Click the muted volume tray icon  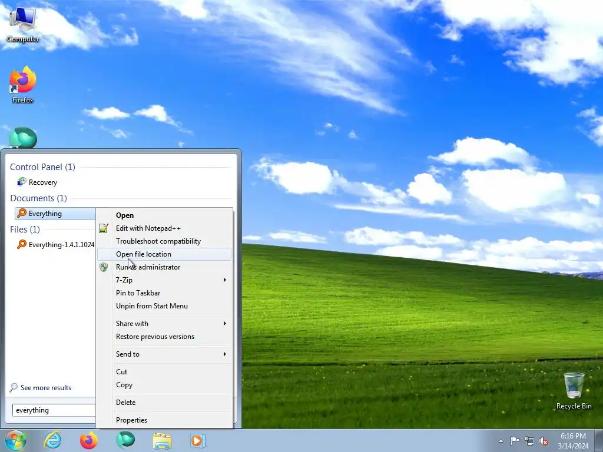[544, 441]
